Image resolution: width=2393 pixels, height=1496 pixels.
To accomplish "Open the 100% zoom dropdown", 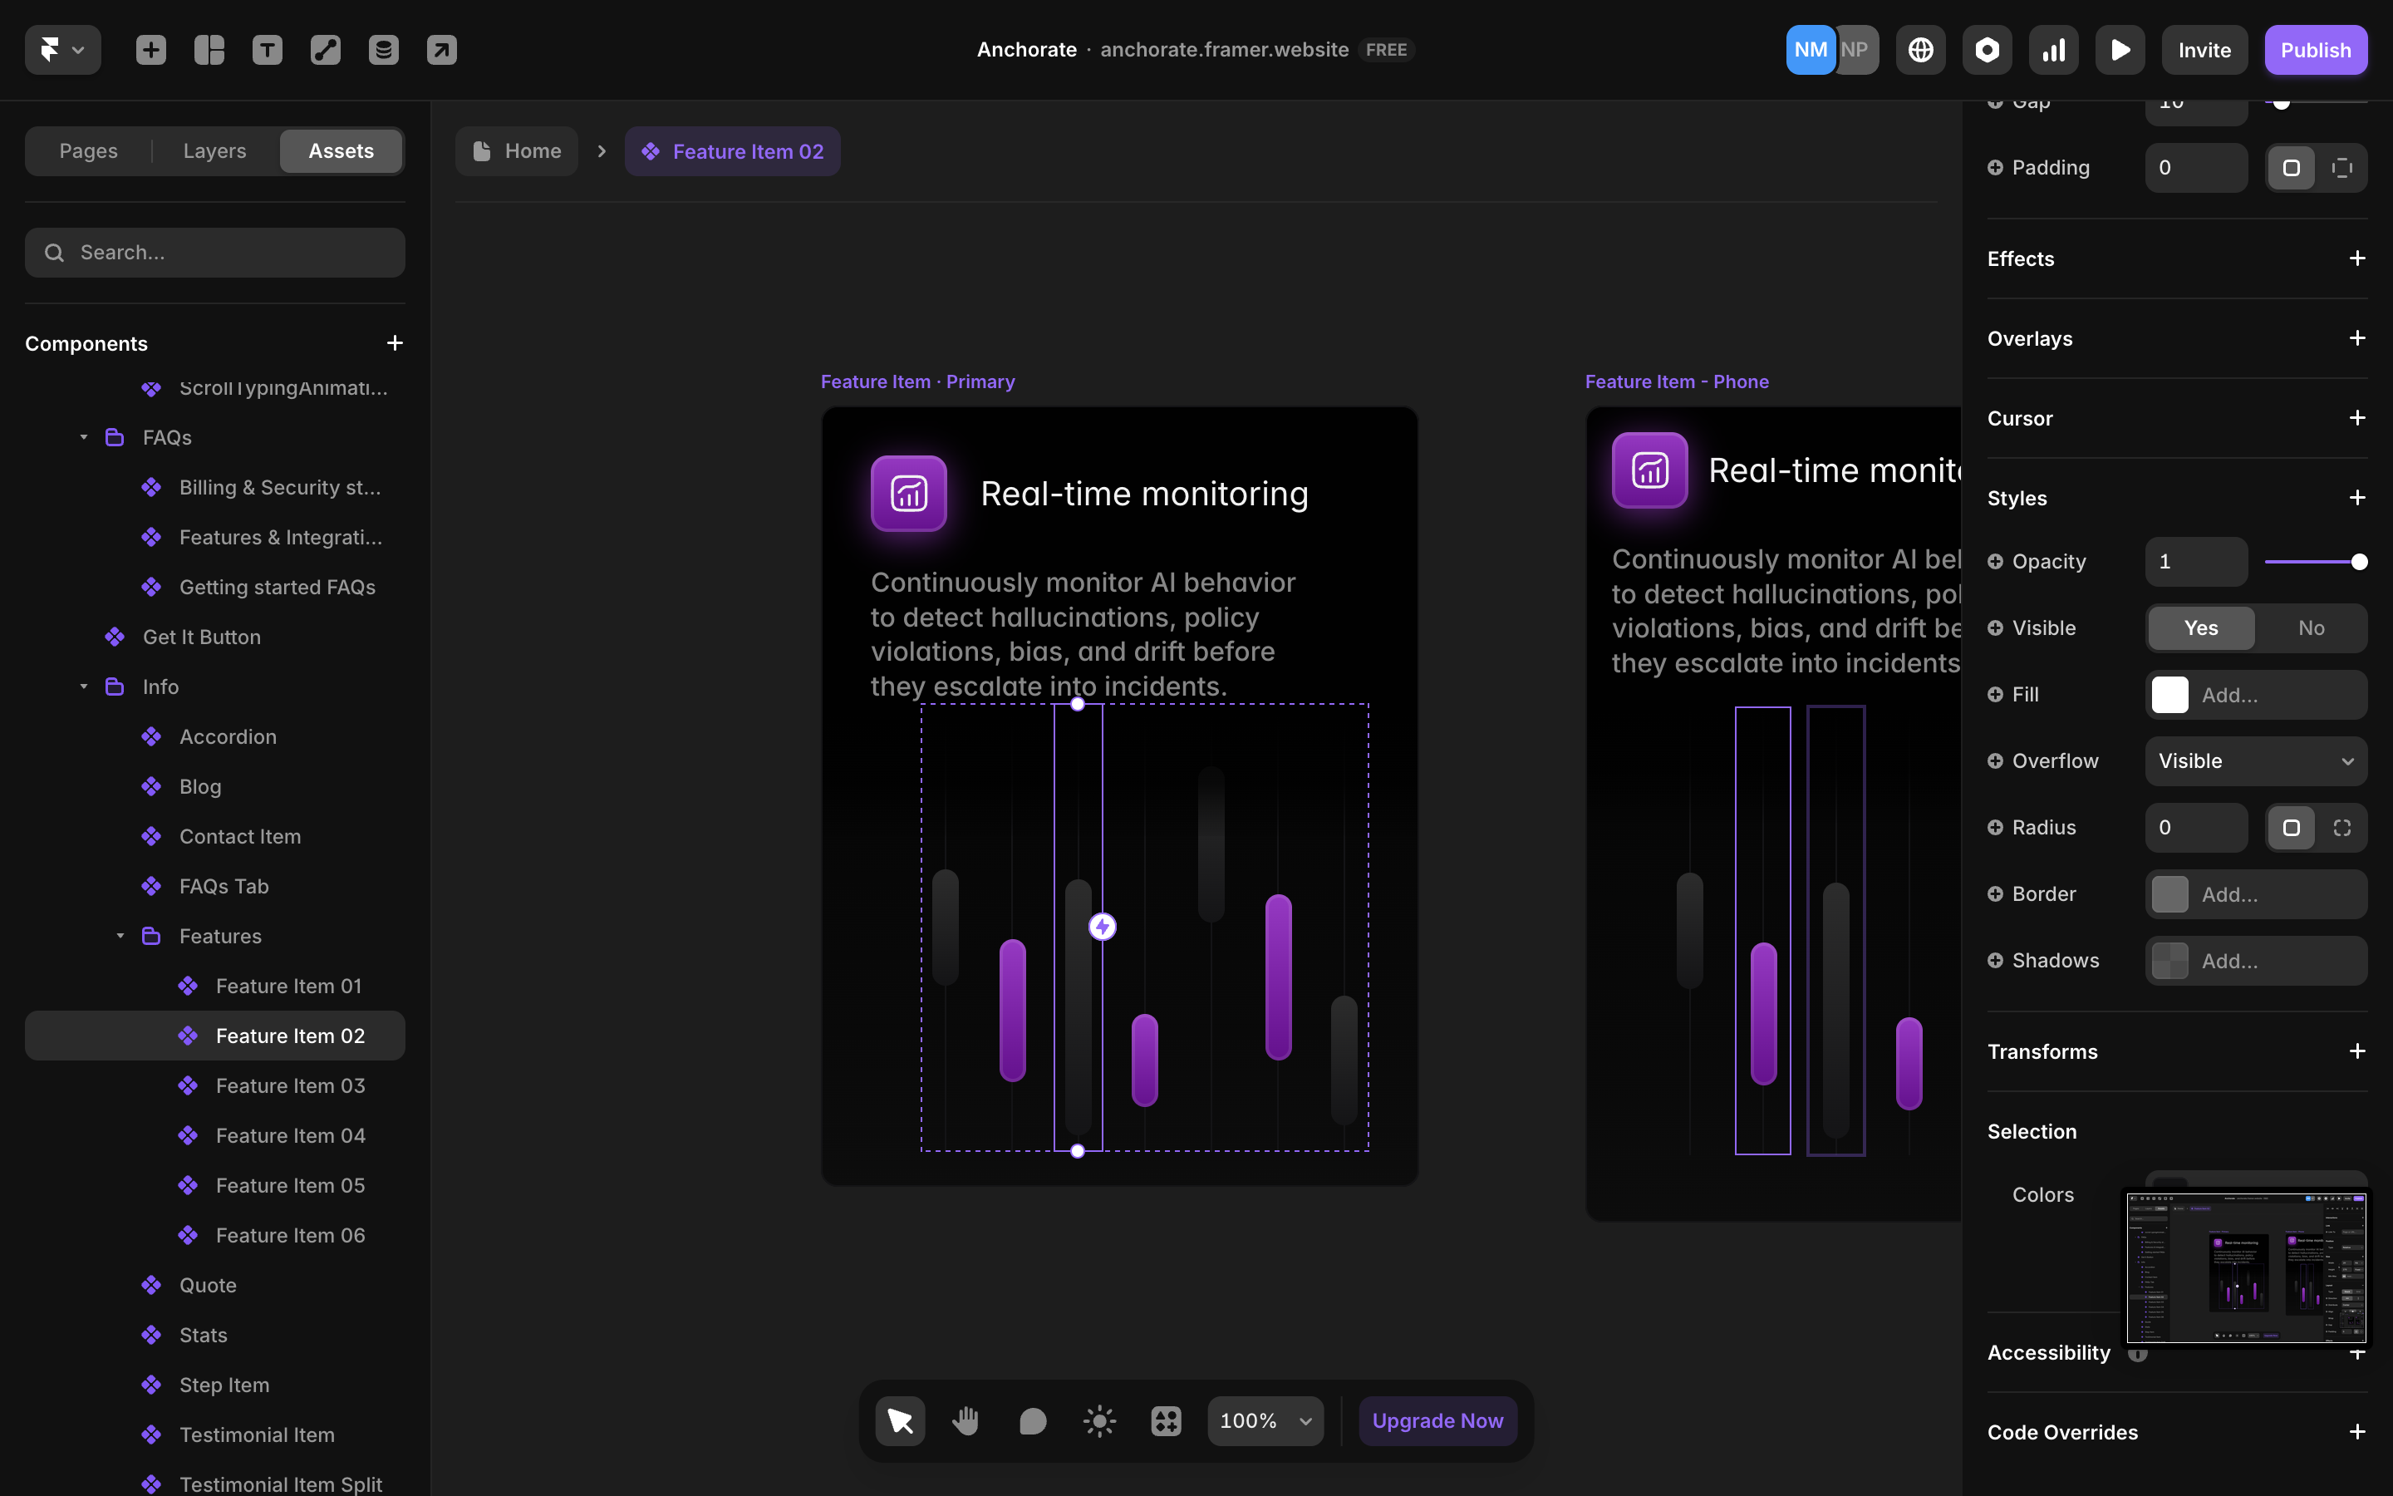I will click(1265, 1421).
